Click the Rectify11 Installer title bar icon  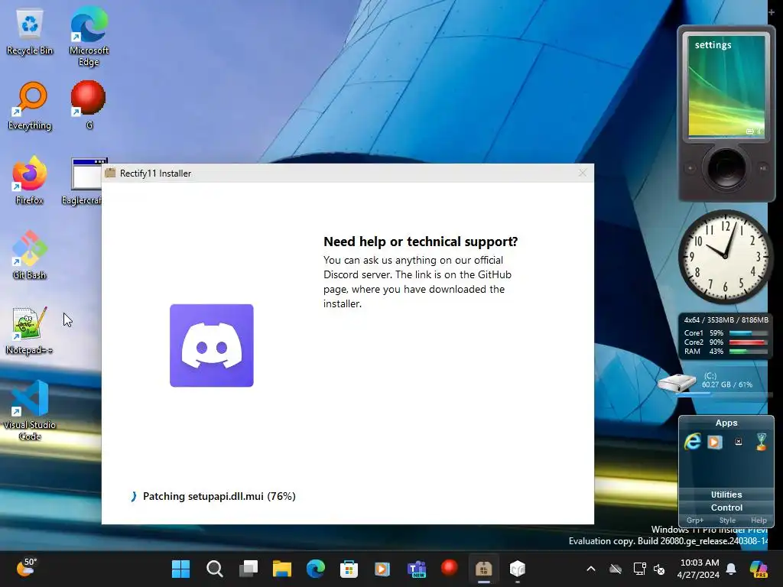pyautogui.click(x=110, y=174)
